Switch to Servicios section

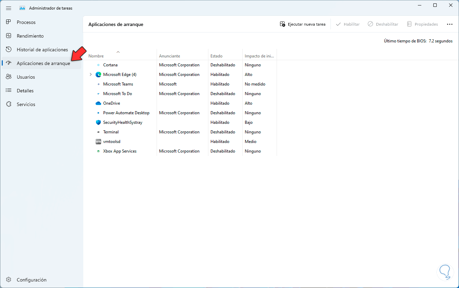[x=41, y=104]
